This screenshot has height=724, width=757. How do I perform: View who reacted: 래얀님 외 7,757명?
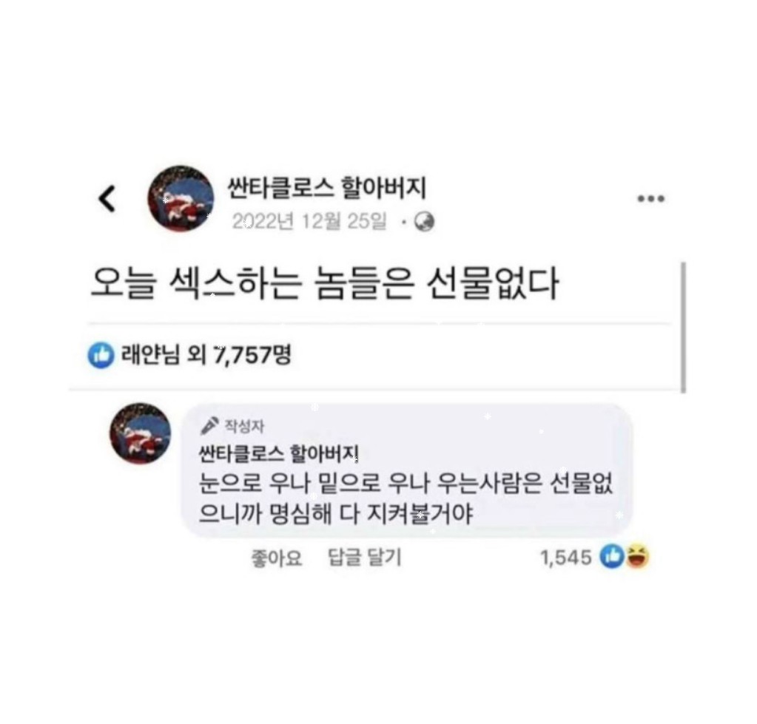coord(206,355)
